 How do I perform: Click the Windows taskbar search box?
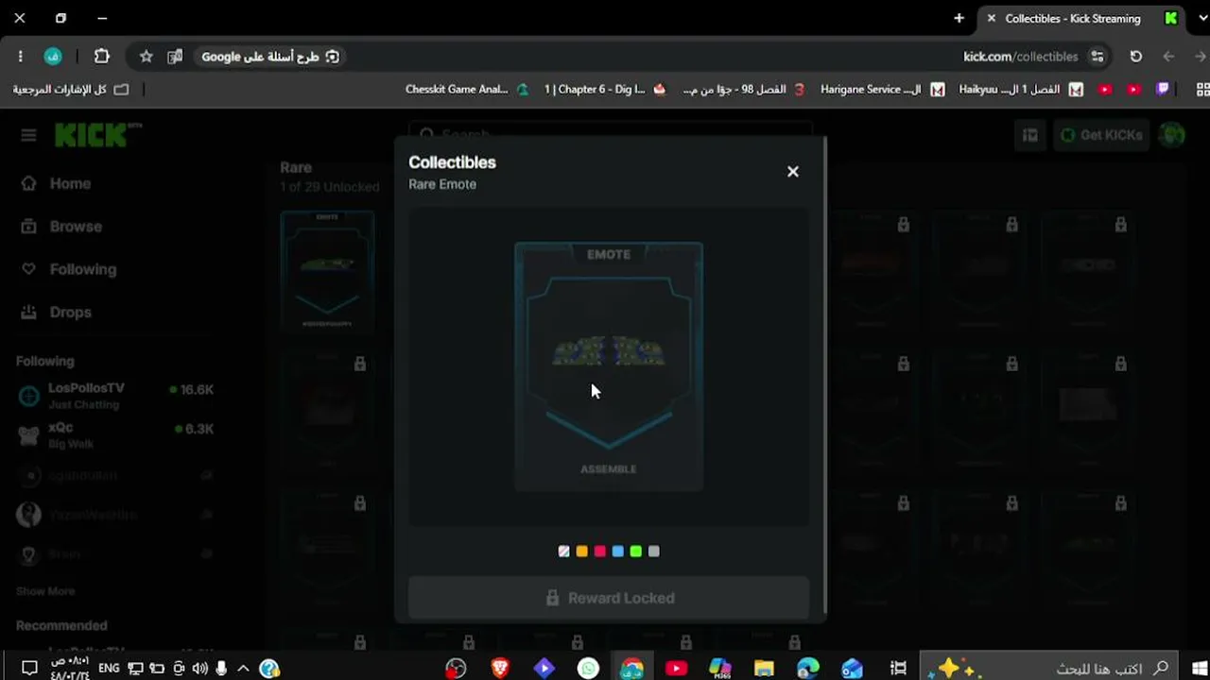pyautogui.click(x=1049, y=669)
